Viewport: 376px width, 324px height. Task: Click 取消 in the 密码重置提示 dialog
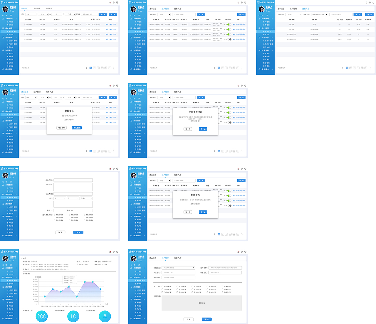188,129
